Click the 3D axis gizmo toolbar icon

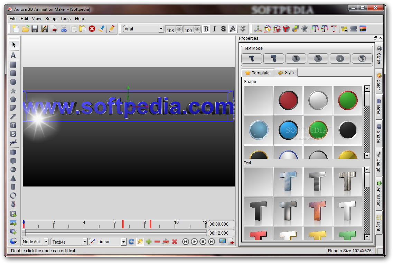click(x=258, y=29)
